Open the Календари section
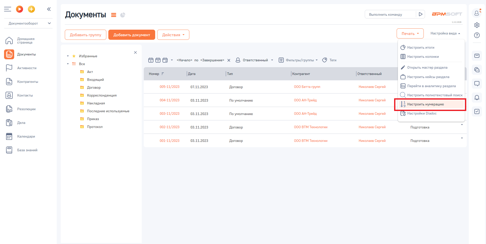This screenshot has height=244, width=486. click(21, 136)
